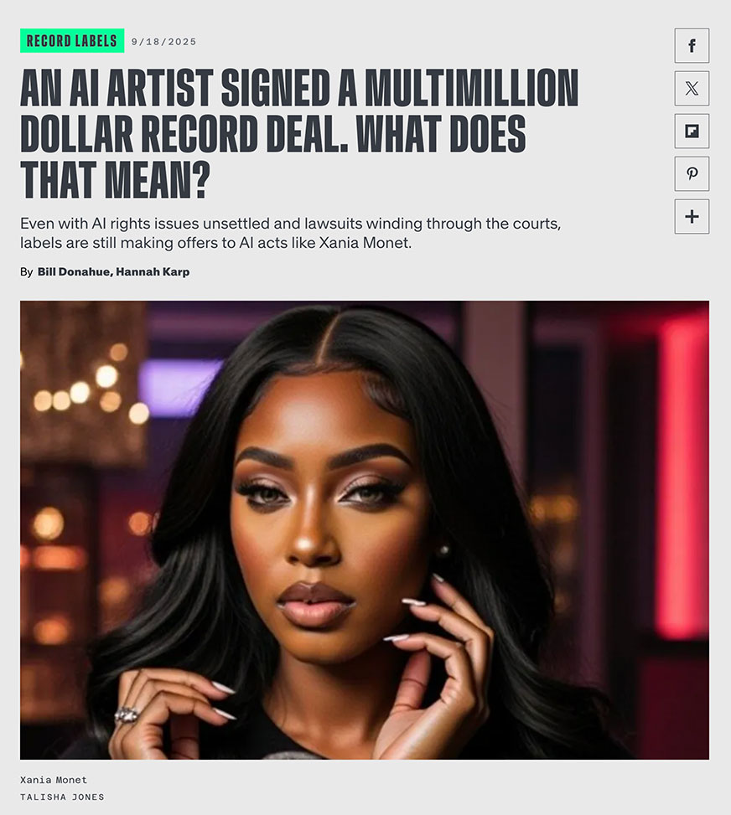Open the Xania Monet portrait image
This screenshot has width=731, height=815.
(364, 529)
